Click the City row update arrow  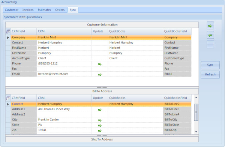(x=100, y=120)
